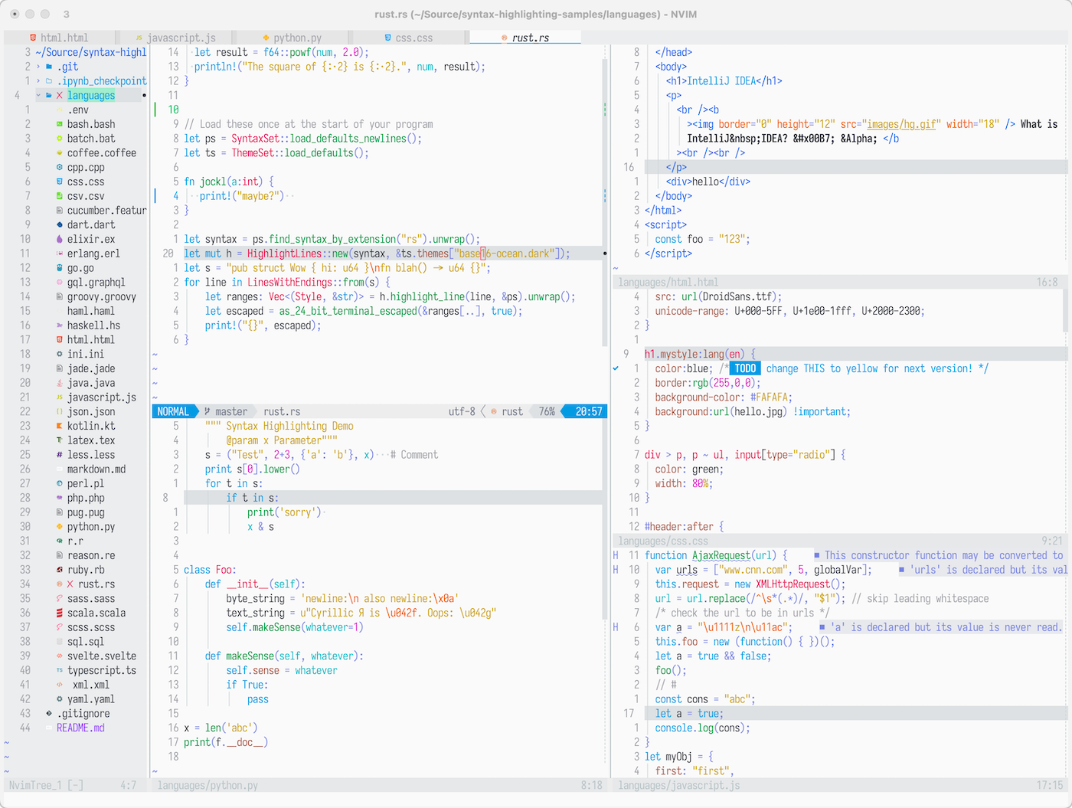Switch to the python.py tab

292,38
